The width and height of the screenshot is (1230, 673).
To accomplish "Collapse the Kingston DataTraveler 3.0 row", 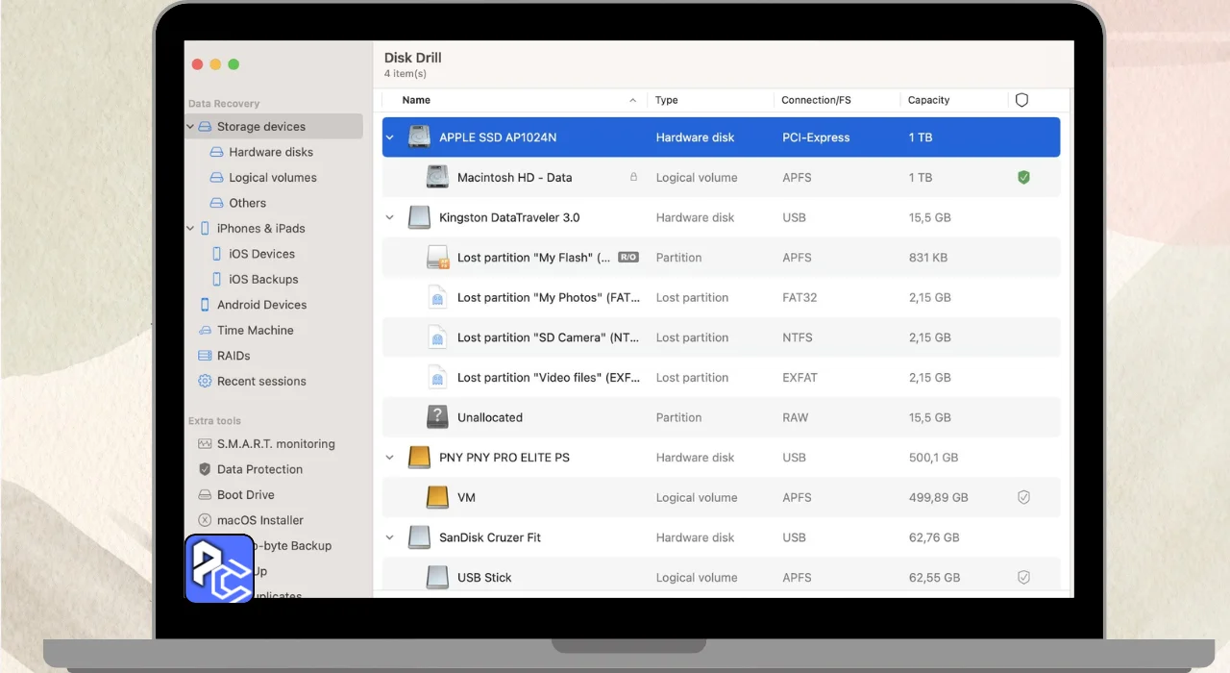I will 390,218.
